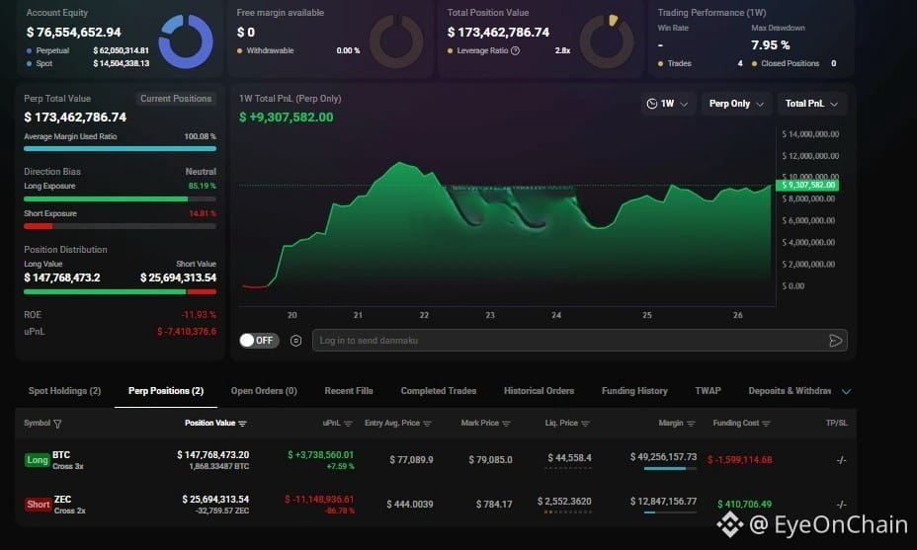Open the Open Orders (0) tab
The height and width of the screenshot is (550, 917).
point(264,390)
